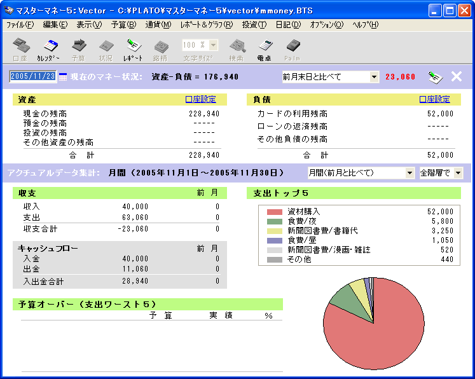Click the red 23,060 difference value
The height and width of the screenshot is (379, 475).
400,77
